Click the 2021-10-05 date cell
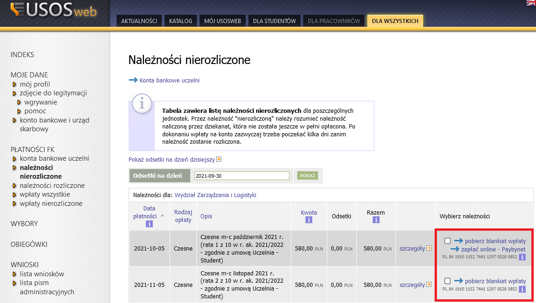The width and height of the screenshot is (536, 303). coord(149,248)
